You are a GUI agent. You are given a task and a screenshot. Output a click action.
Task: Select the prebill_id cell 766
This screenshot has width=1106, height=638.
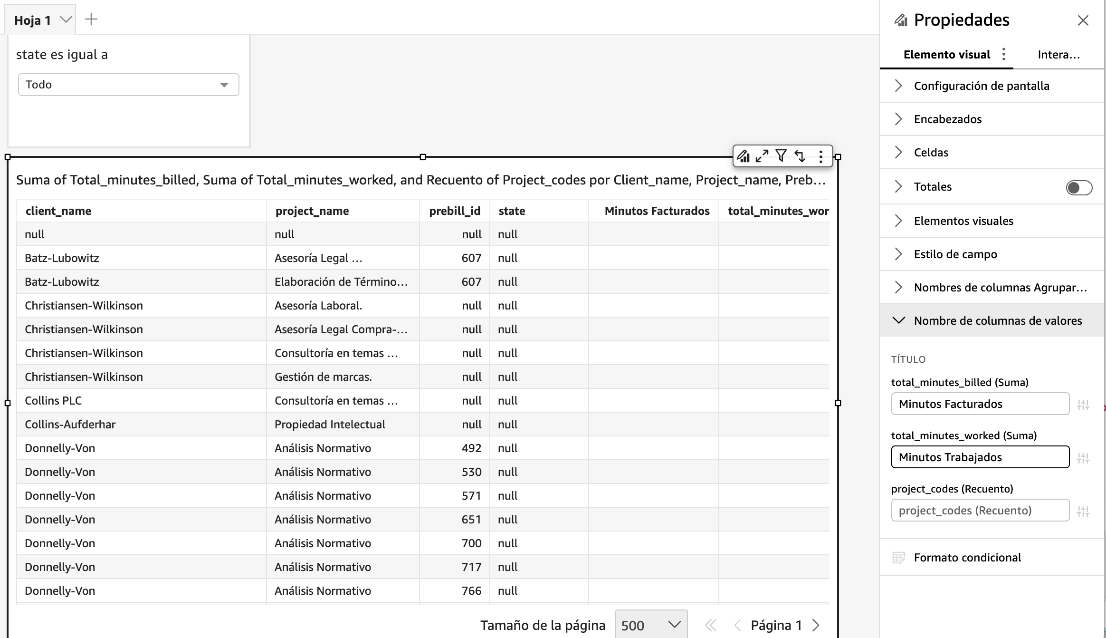tap(455, 591)
